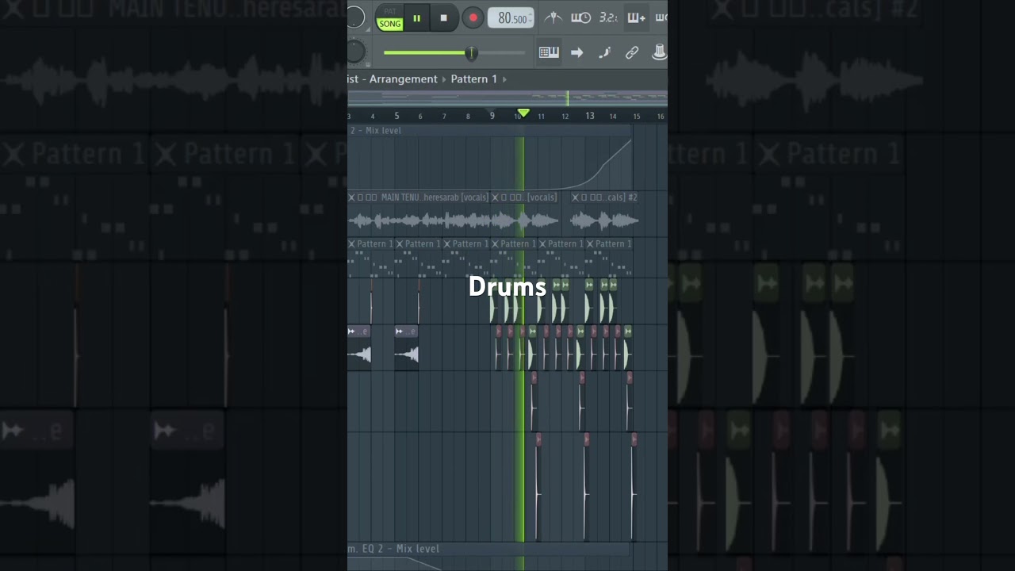Toggle the 3.2. countdown before recording icon
Screen dimensions: 1015x571
click(608, 17)
